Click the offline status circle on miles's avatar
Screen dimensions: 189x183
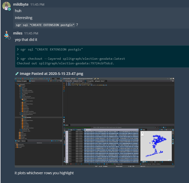pos(9,38)
